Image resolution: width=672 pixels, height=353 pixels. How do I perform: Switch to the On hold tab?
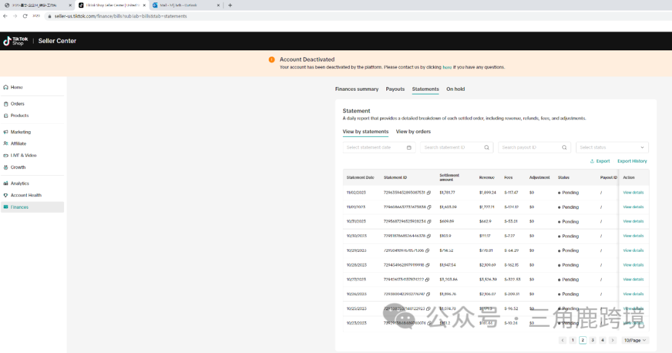pos(455,89)
